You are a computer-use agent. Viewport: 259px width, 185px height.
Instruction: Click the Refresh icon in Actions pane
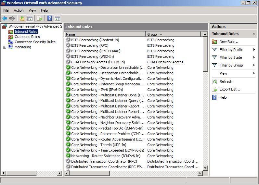(x=214, y=81)
